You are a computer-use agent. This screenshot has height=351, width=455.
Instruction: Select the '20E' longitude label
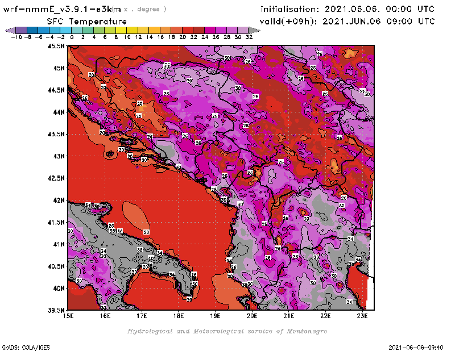pyautogui.click(x=252, y=316)
